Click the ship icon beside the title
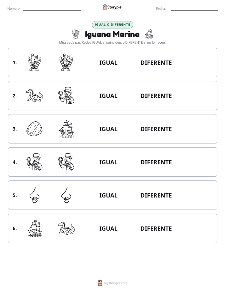Image resolution: width=225 pixels, height=292 pixels. click(x=149, y=34)
